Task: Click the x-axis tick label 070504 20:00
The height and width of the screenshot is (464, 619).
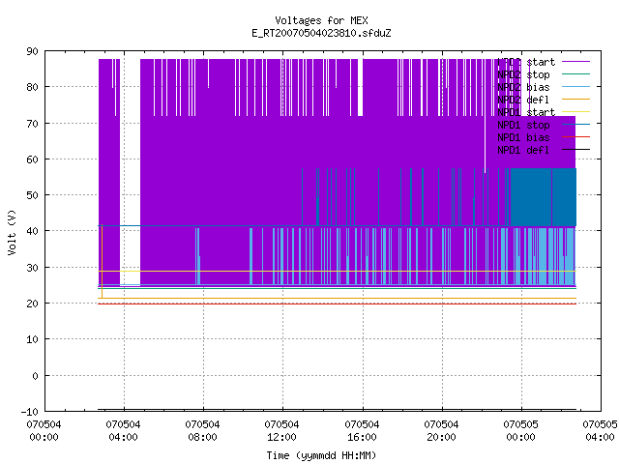Action: coord(441,431)
